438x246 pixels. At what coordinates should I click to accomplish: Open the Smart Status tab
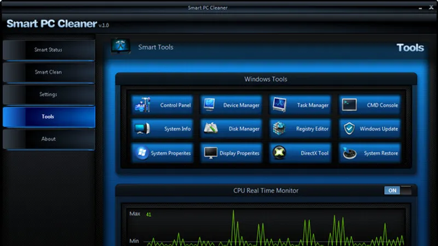tap(49, 50)
